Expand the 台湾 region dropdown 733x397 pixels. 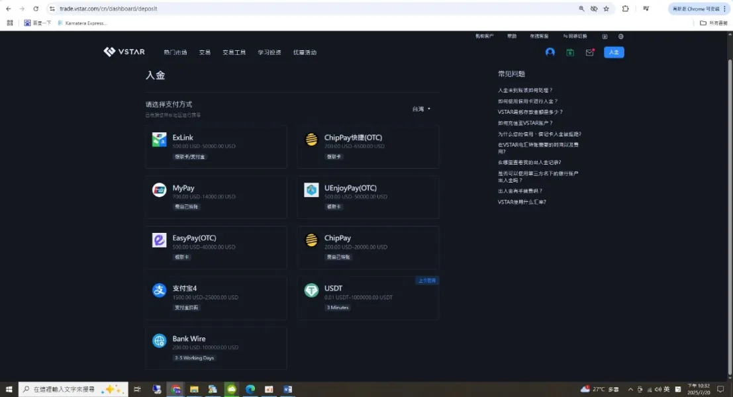pos(421,109)
